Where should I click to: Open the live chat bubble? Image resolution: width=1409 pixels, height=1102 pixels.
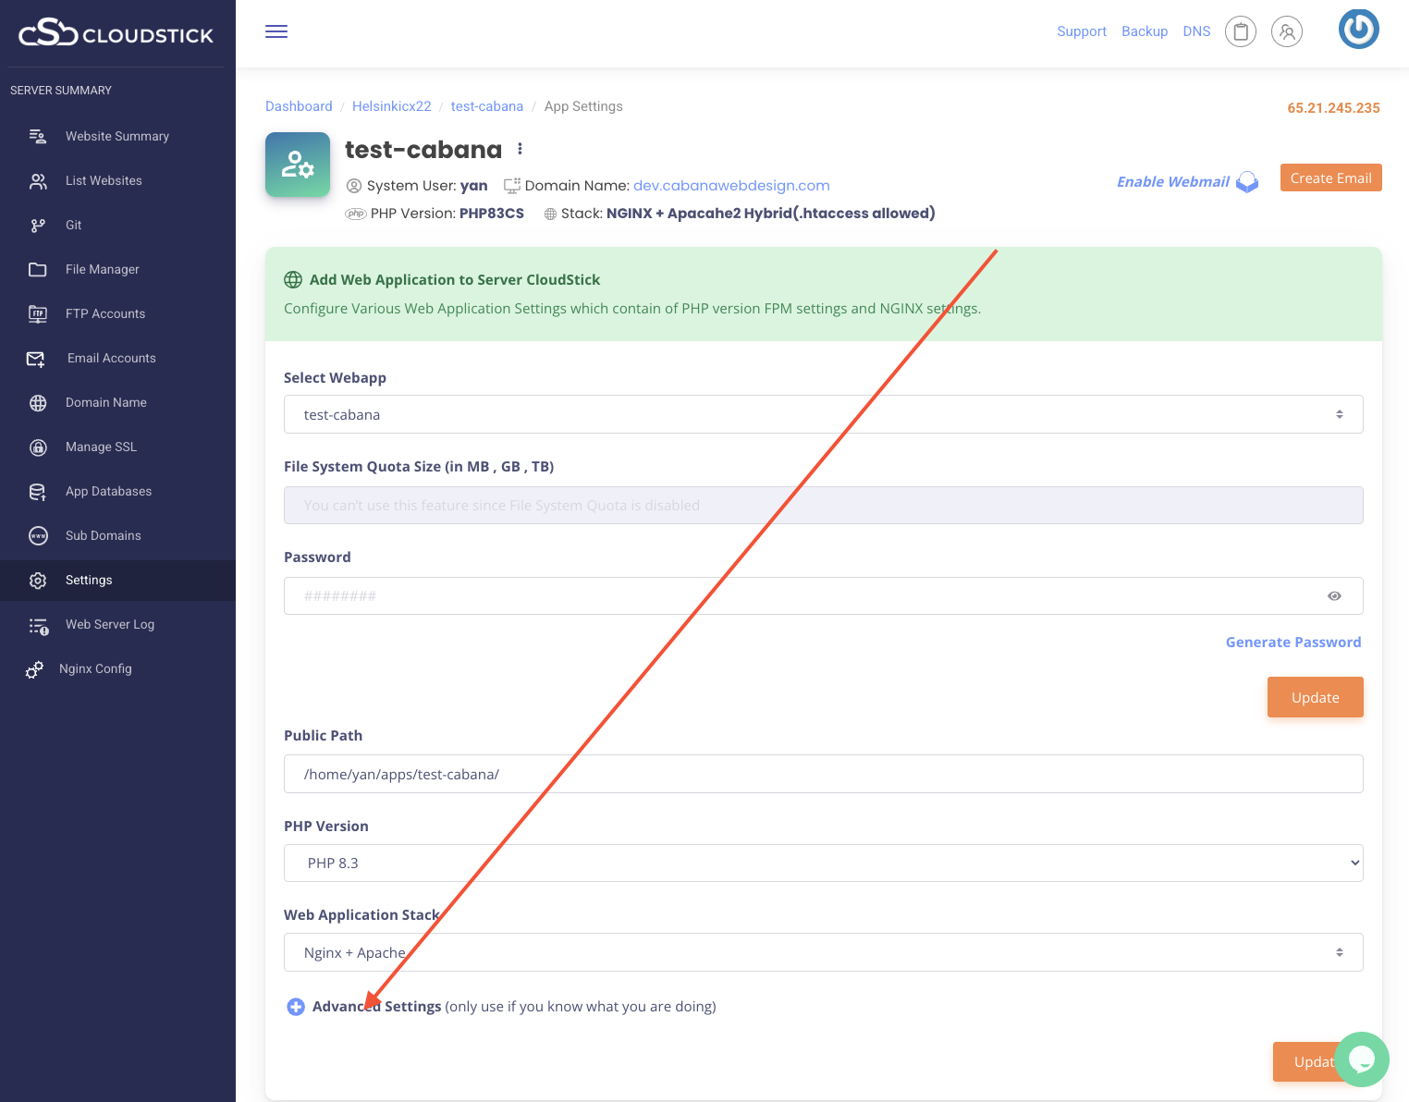[1361, 1059]
